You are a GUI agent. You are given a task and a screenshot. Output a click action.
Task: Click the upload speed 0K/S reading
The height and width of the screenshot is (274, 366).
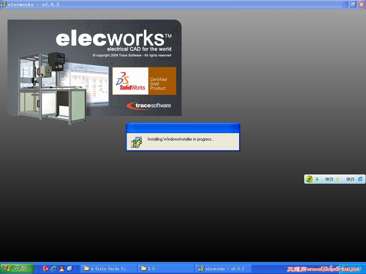pyautogui.click(x=350, y=179)
